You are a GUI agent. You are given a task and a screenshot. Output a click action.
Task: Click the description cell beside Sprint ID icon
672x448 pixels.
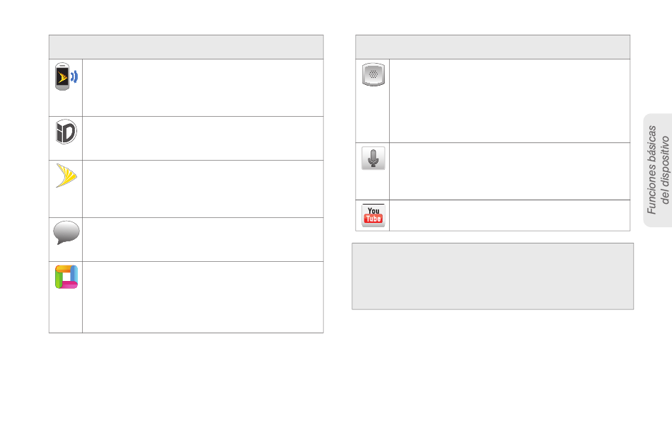tap(203, 139)
